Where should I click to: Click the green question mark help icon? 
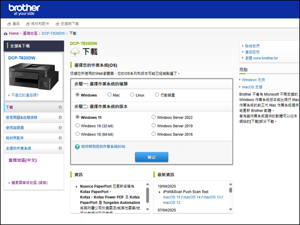pos(77,147)
